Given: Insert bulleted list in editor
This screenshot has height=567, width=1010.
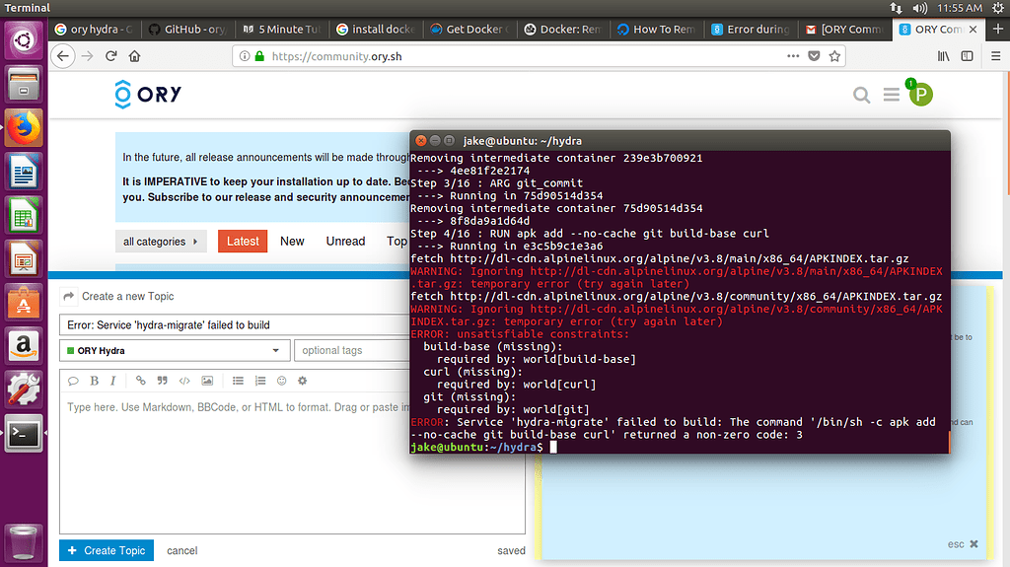Looking at the screenshot, I should [238, 381].
